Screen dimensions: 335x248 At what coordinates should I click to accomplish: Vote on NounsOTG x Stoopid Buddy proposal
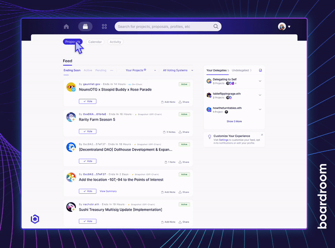[88, 101]
